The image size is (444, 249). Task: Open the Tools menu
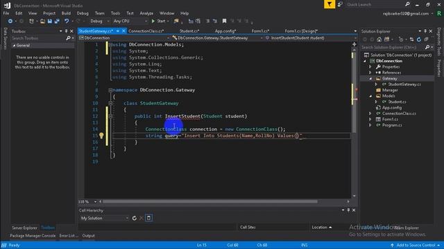tap(115, 13)
